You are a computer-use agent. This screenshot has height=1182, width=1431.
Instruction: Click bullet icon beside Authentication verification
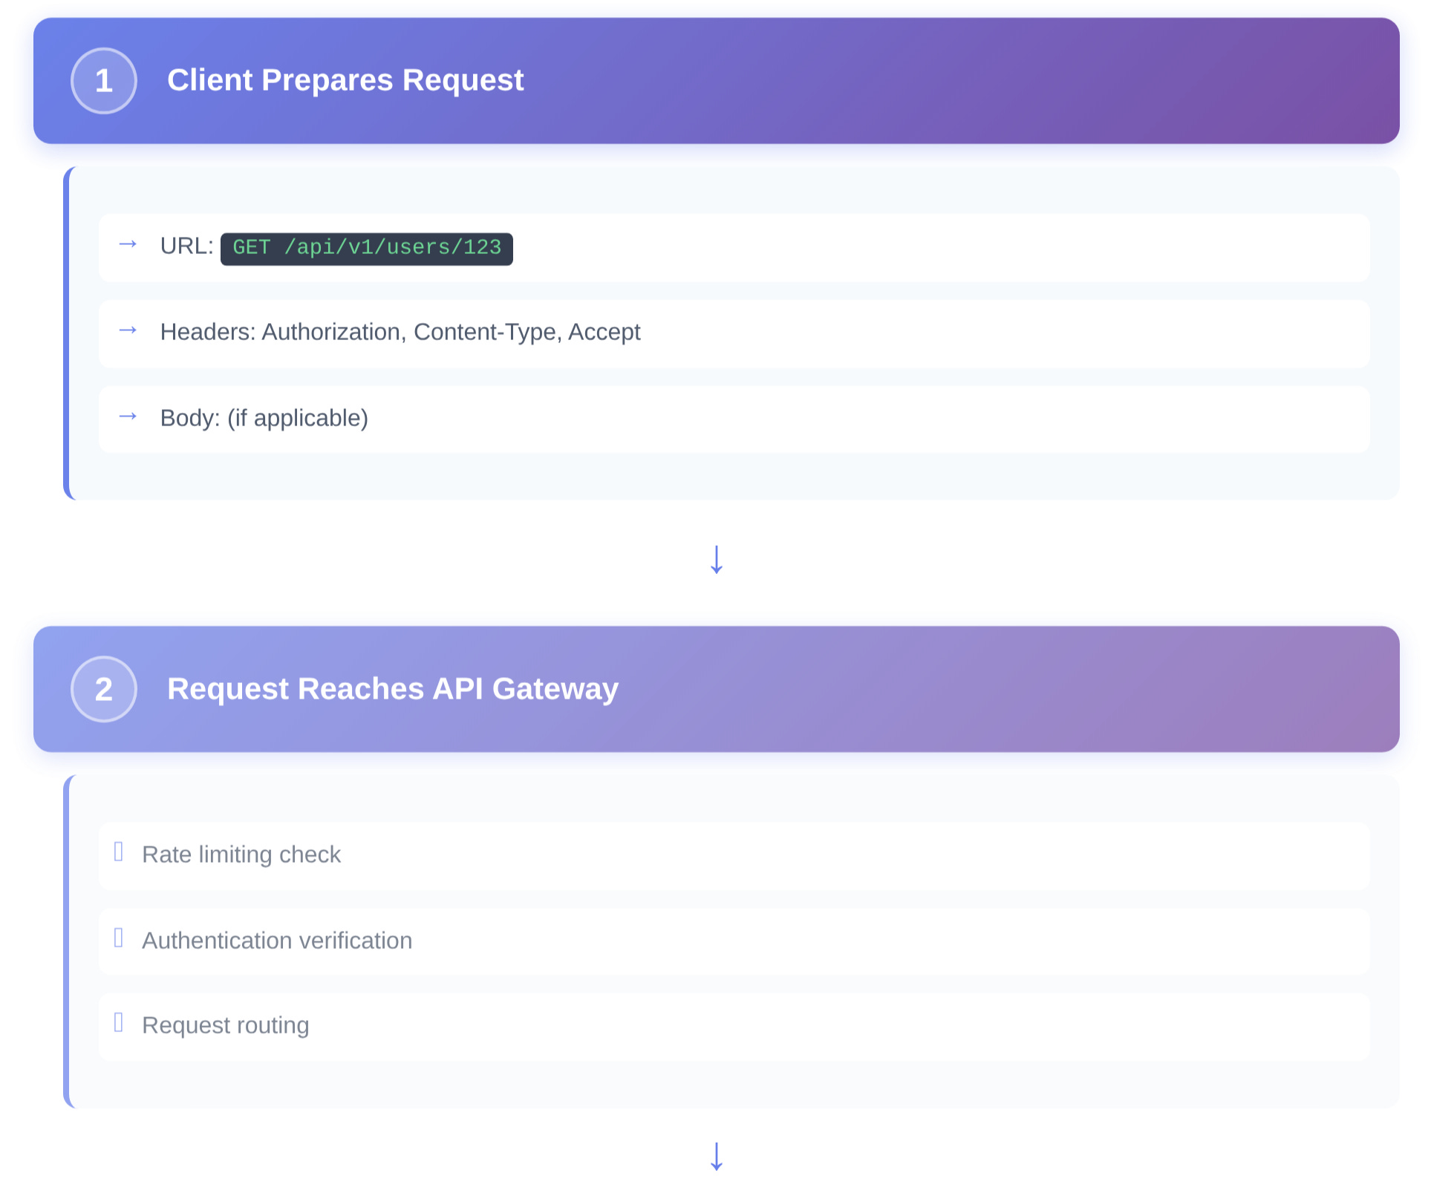click(x=118, y=938)
